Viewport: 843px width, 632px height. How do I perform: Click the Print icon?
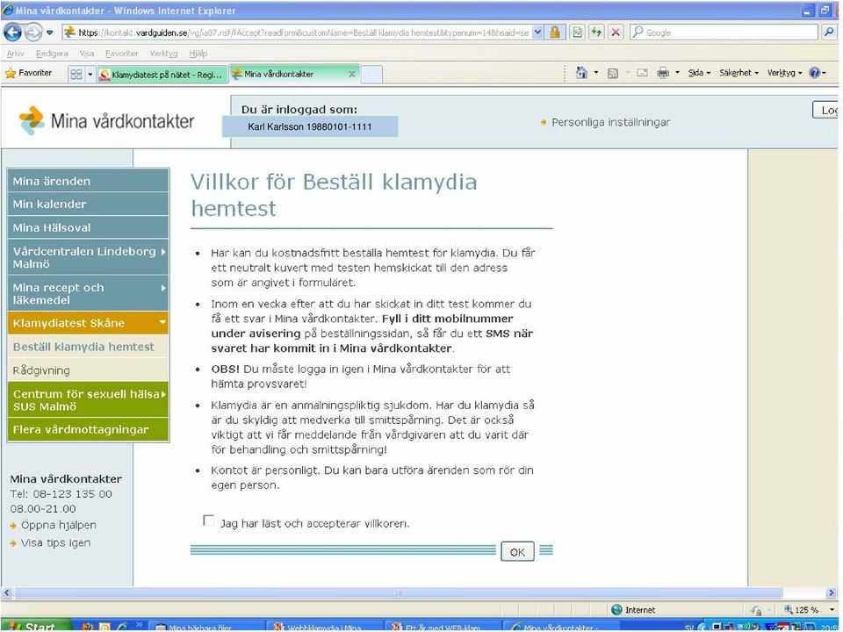tap(663, 73)
